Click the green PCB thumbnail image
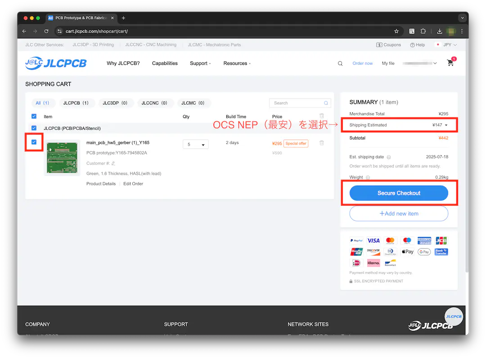Viewport: 486px width, 358px height. (x=62, y=158)
